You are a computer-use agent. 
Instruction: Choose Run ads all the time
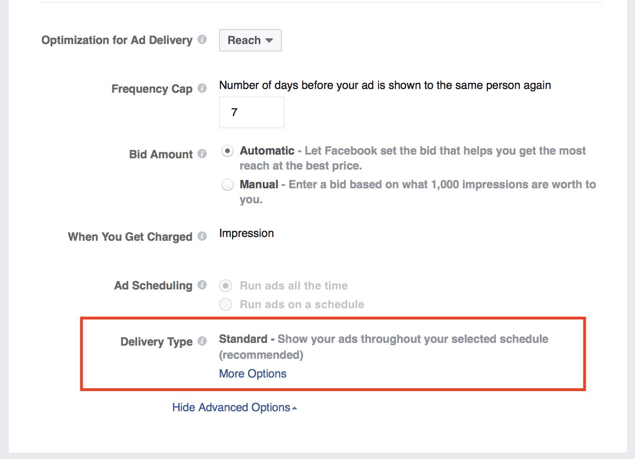pyautogui.click(x=225, y=286)
